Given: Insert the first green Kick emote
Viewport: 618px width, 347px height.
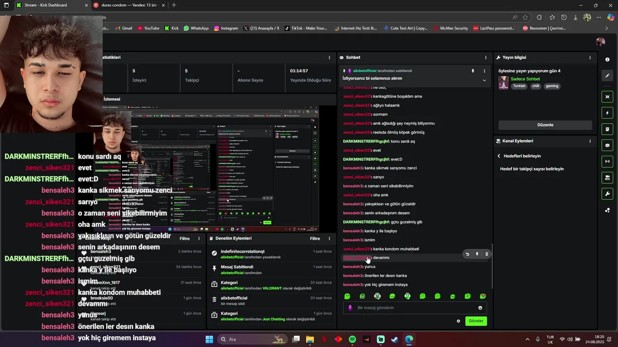Looking at the screenshot, I should point(347,296).
